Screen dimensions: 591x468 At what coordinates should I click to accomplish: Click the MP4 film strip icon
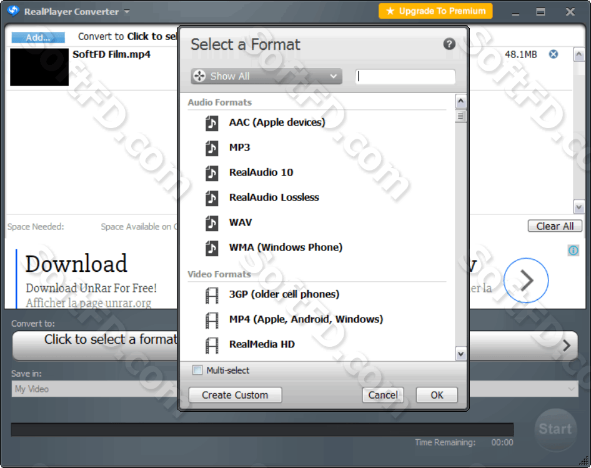[x=211, y=320]
